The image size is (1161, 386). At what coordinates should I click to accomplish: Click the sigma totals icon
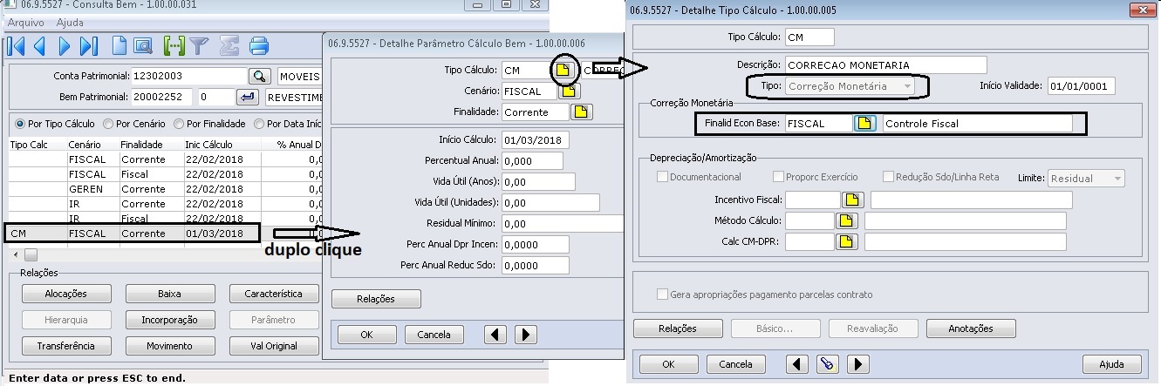[229, 46]
